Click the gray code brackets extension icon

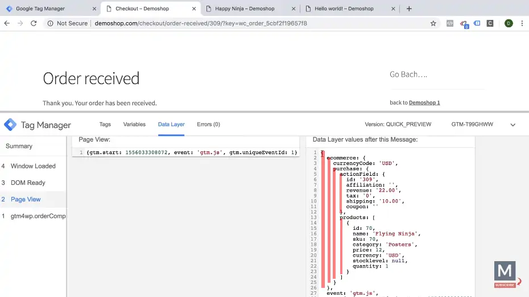tap(450, 23)
